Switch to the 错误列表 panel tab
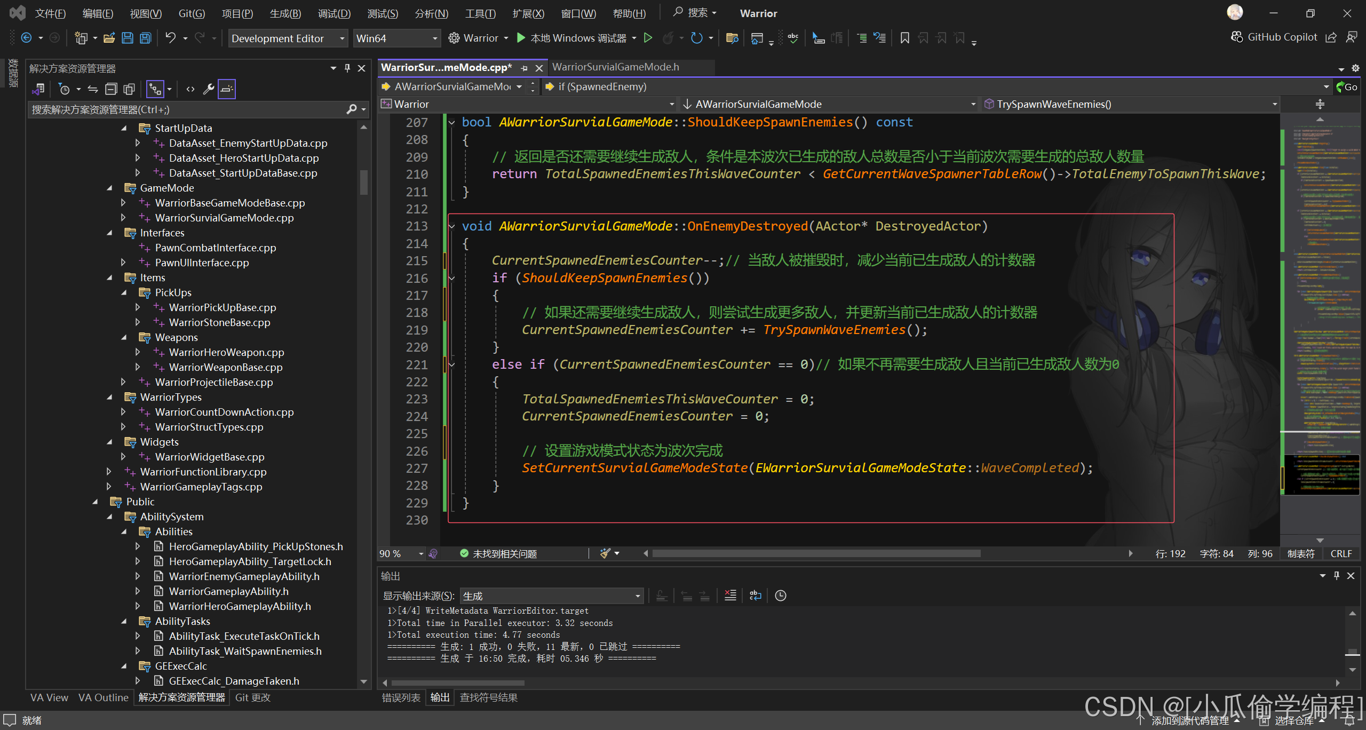 pos(401,697)
